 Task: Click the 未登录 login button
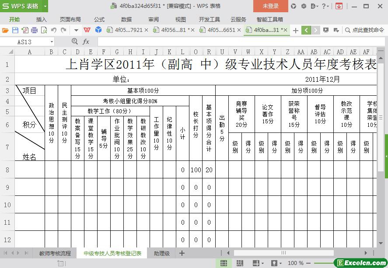point(271,6)
